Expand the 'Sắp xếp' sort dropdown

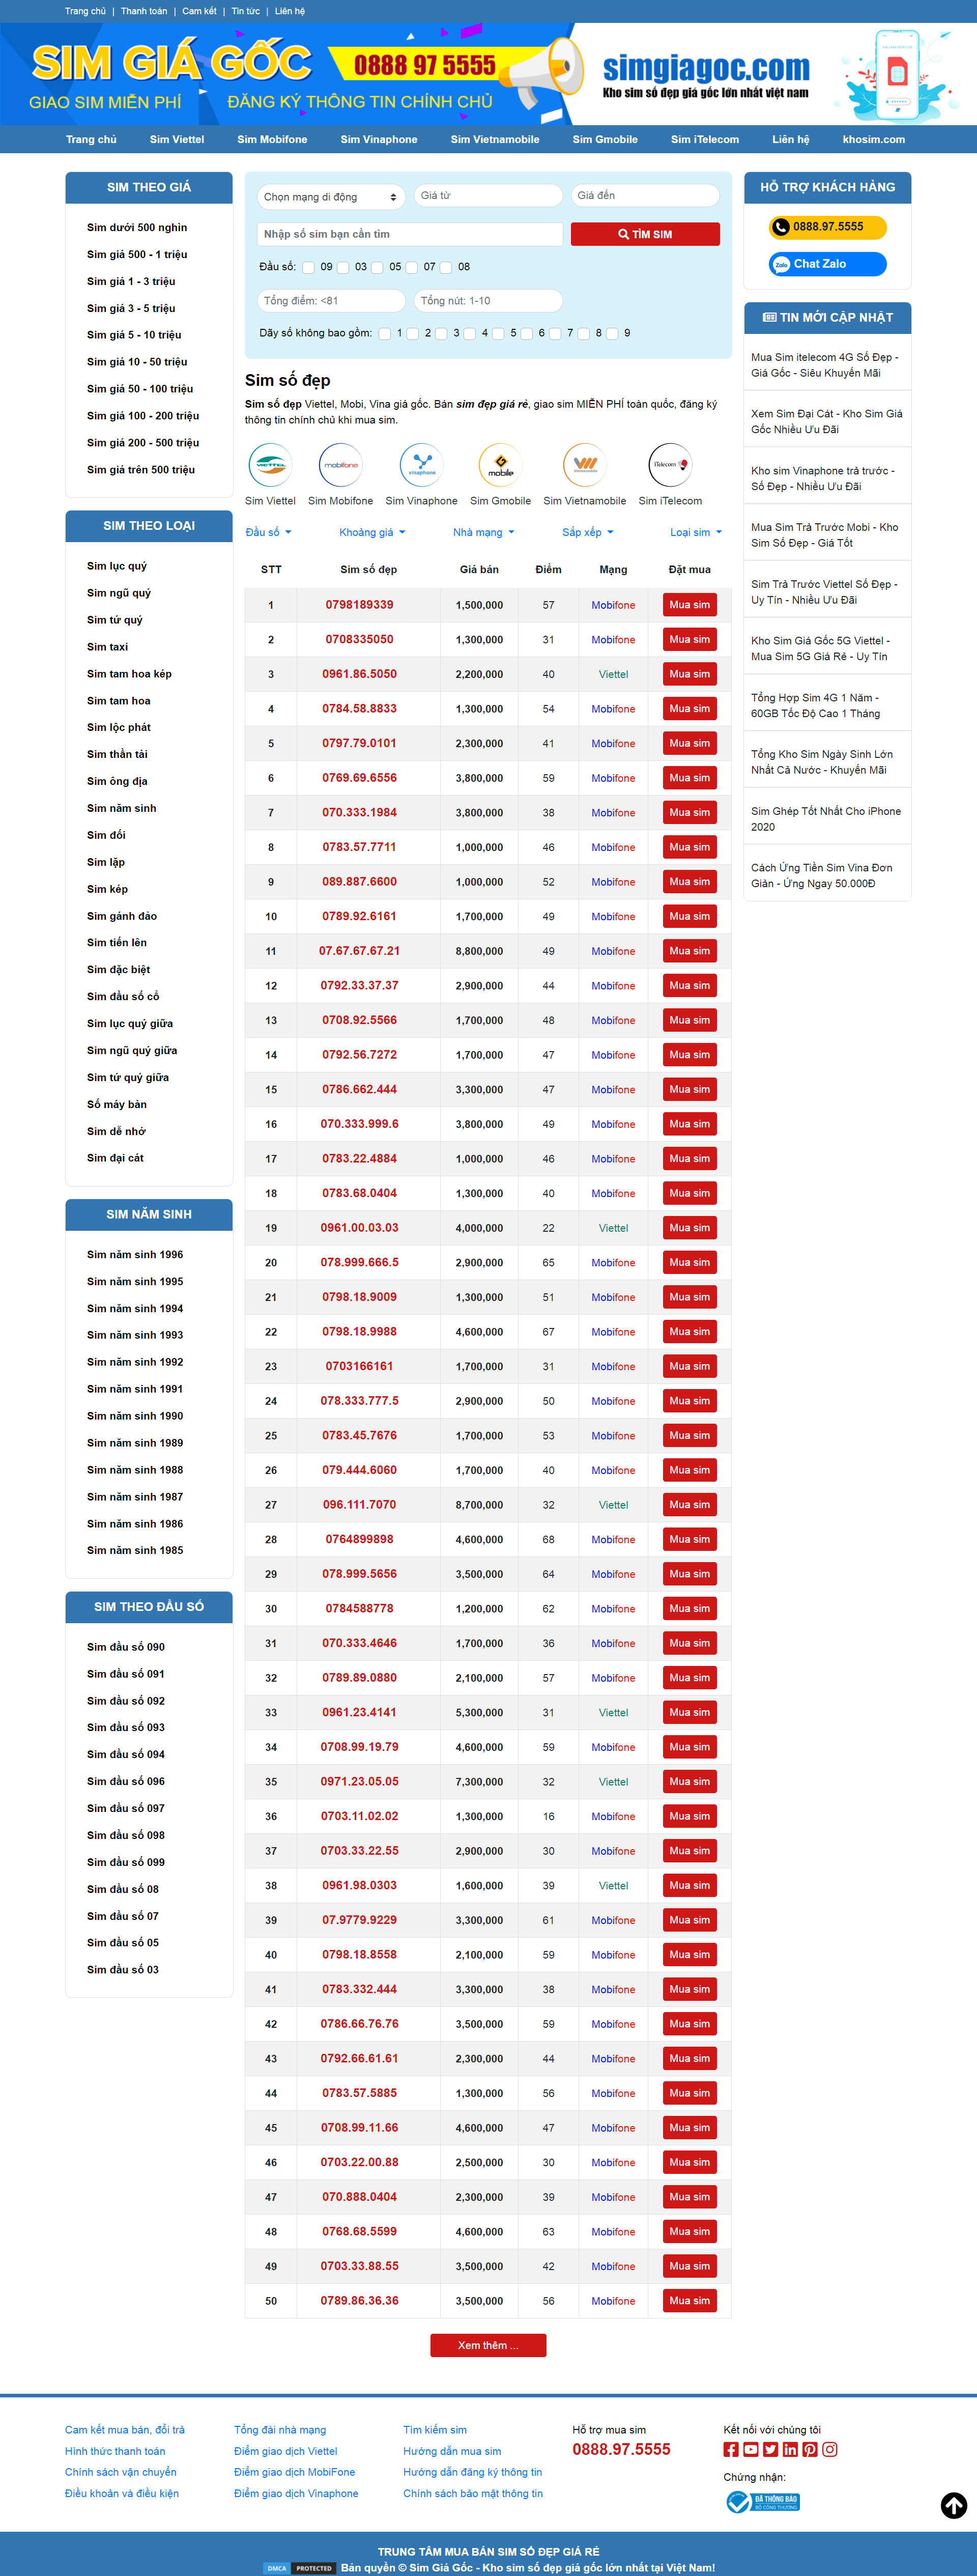tap(587, 532)
